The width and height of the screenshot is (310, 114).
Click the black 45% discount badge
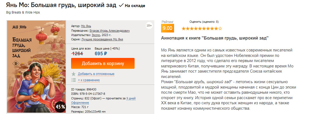(60, 107)
